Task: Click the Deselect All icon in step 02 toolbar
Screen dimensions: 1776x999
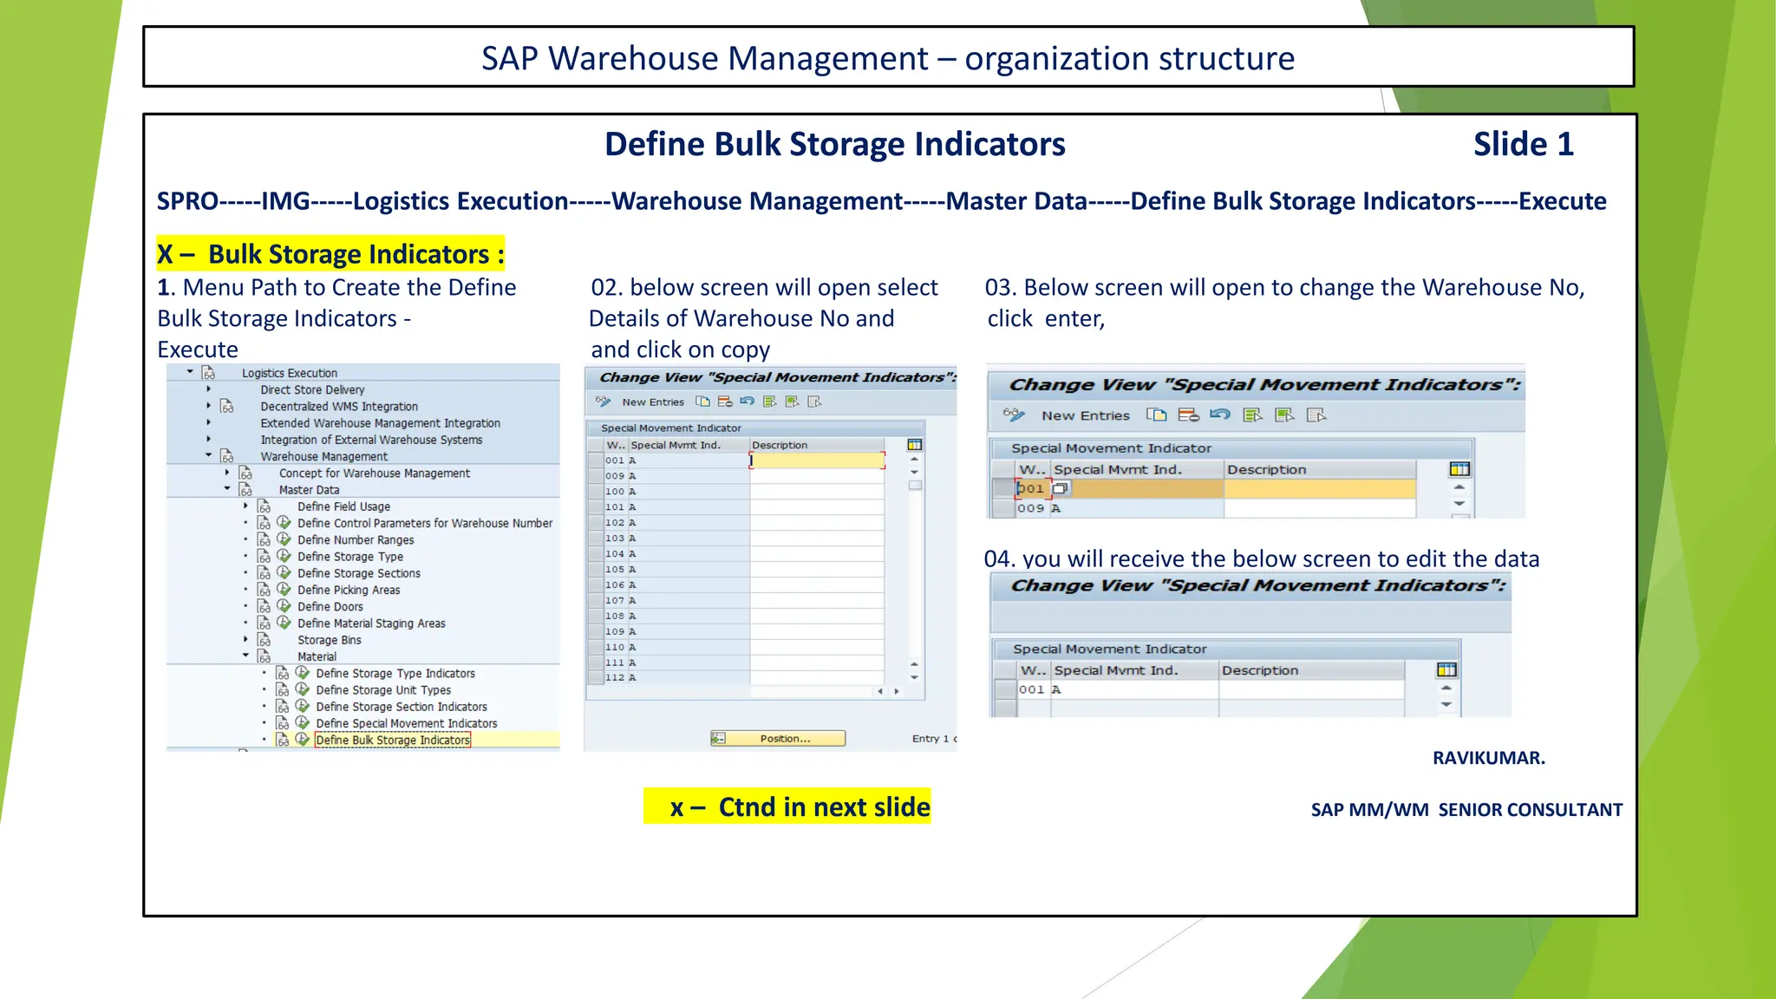Action: click(x=814, y=402)
